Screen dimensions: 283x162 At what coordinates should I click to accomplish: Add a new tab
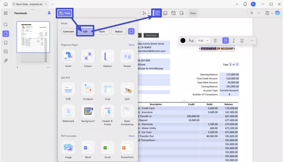pyautogui.click(x=53, y=4)
